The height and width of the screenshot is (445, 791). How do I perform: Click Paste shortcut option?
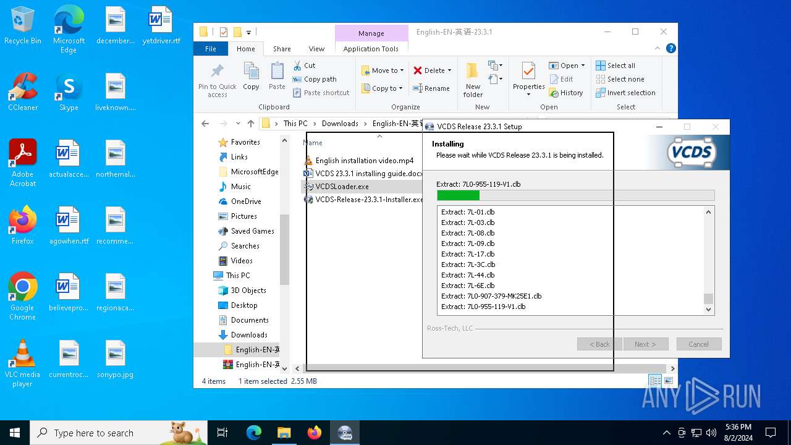321,93
